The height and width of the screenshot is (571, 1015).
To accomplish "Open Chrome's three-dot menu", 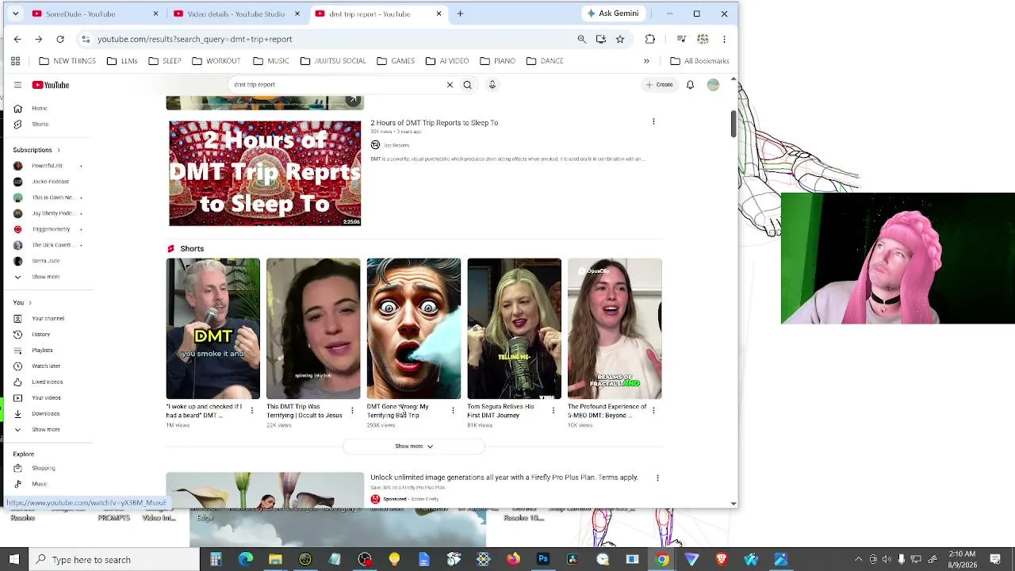I will [x=724, y=39].
